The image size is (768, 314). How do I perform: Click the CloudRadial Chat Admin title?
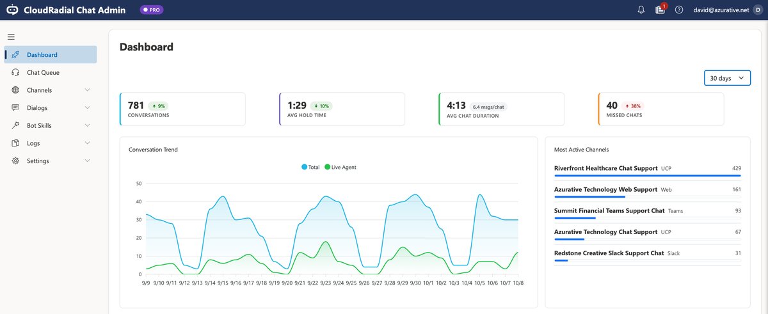[x=74, y=10]
